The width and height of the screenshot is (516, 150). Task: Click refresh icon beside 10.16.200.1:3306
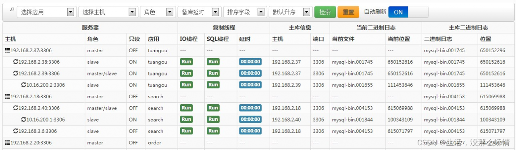23,120
